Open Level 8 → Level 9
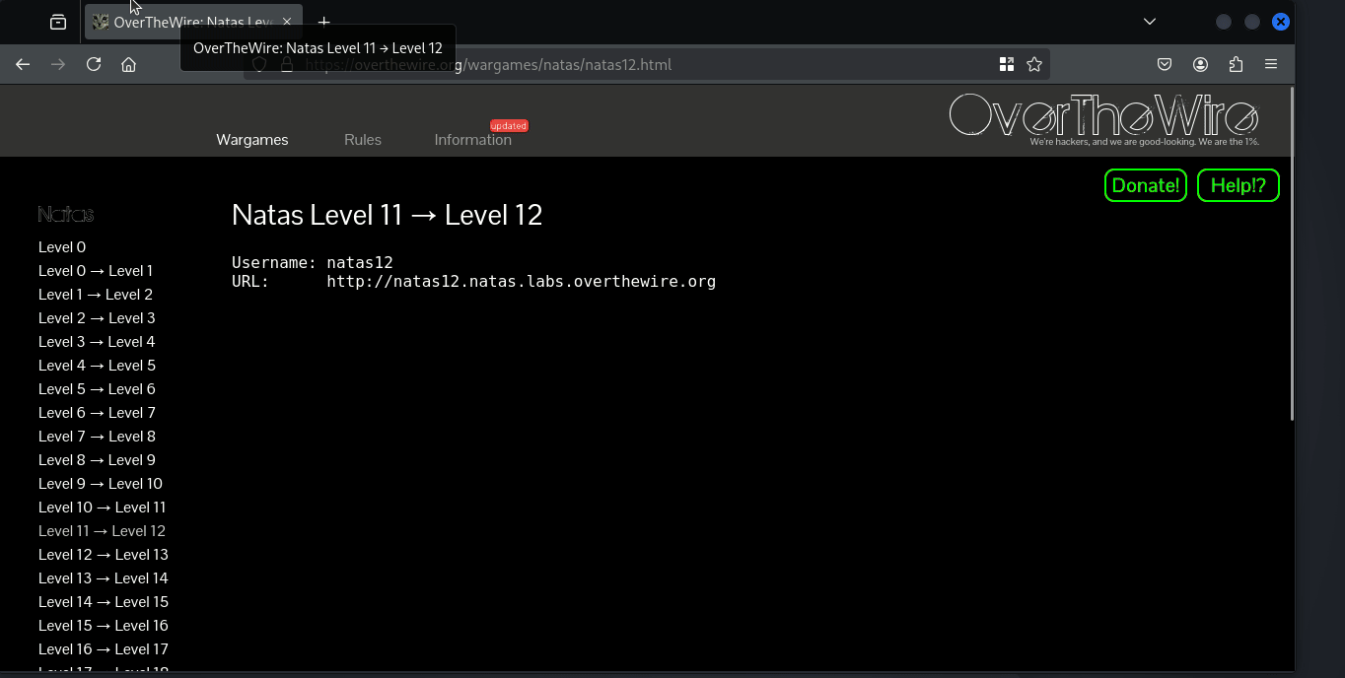 97,460
